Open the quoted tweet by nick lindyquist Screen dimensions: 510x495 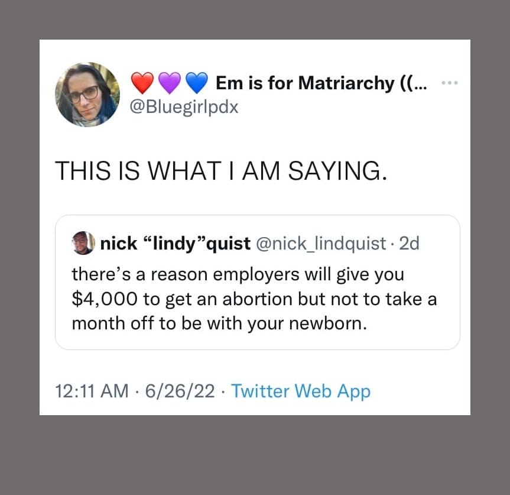tap(257, 282)
